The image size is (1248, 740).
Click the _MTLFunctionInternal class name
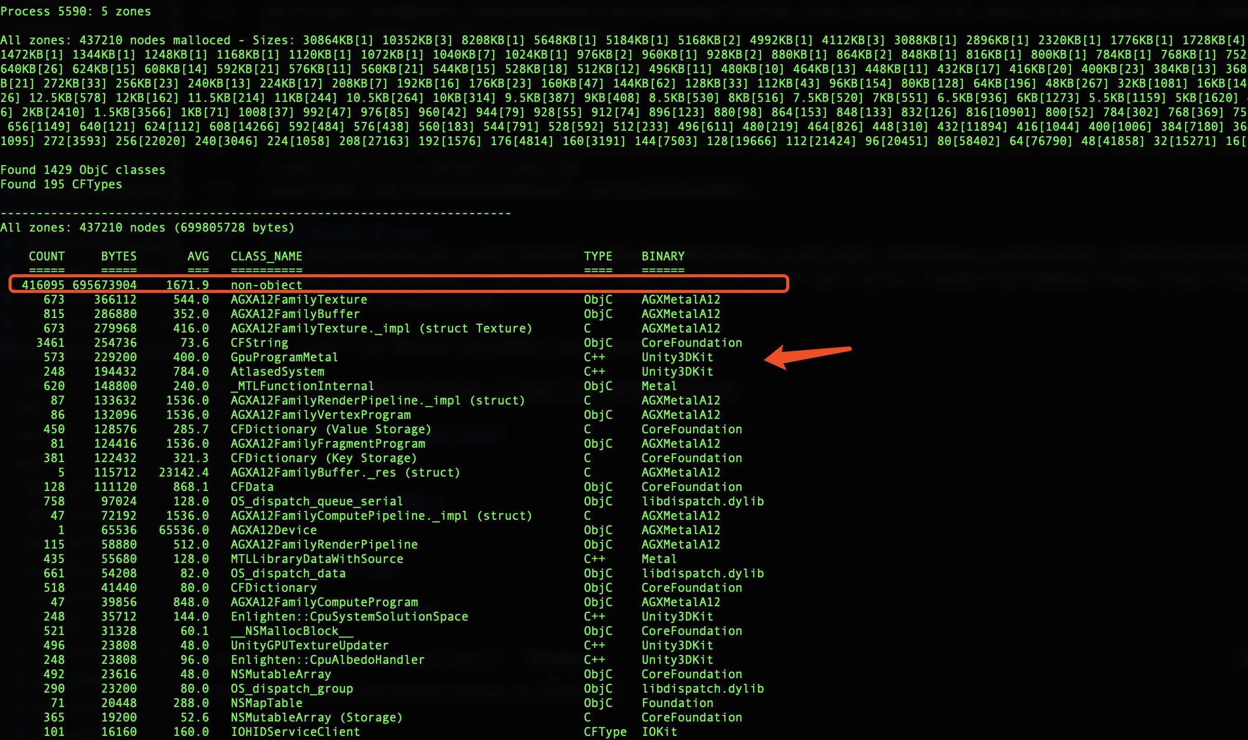(302, 386)
